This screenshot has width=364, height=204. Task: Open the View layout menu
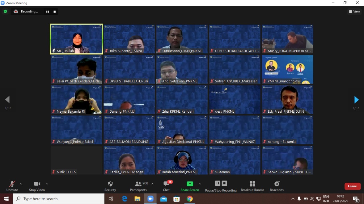pos(354,12)
